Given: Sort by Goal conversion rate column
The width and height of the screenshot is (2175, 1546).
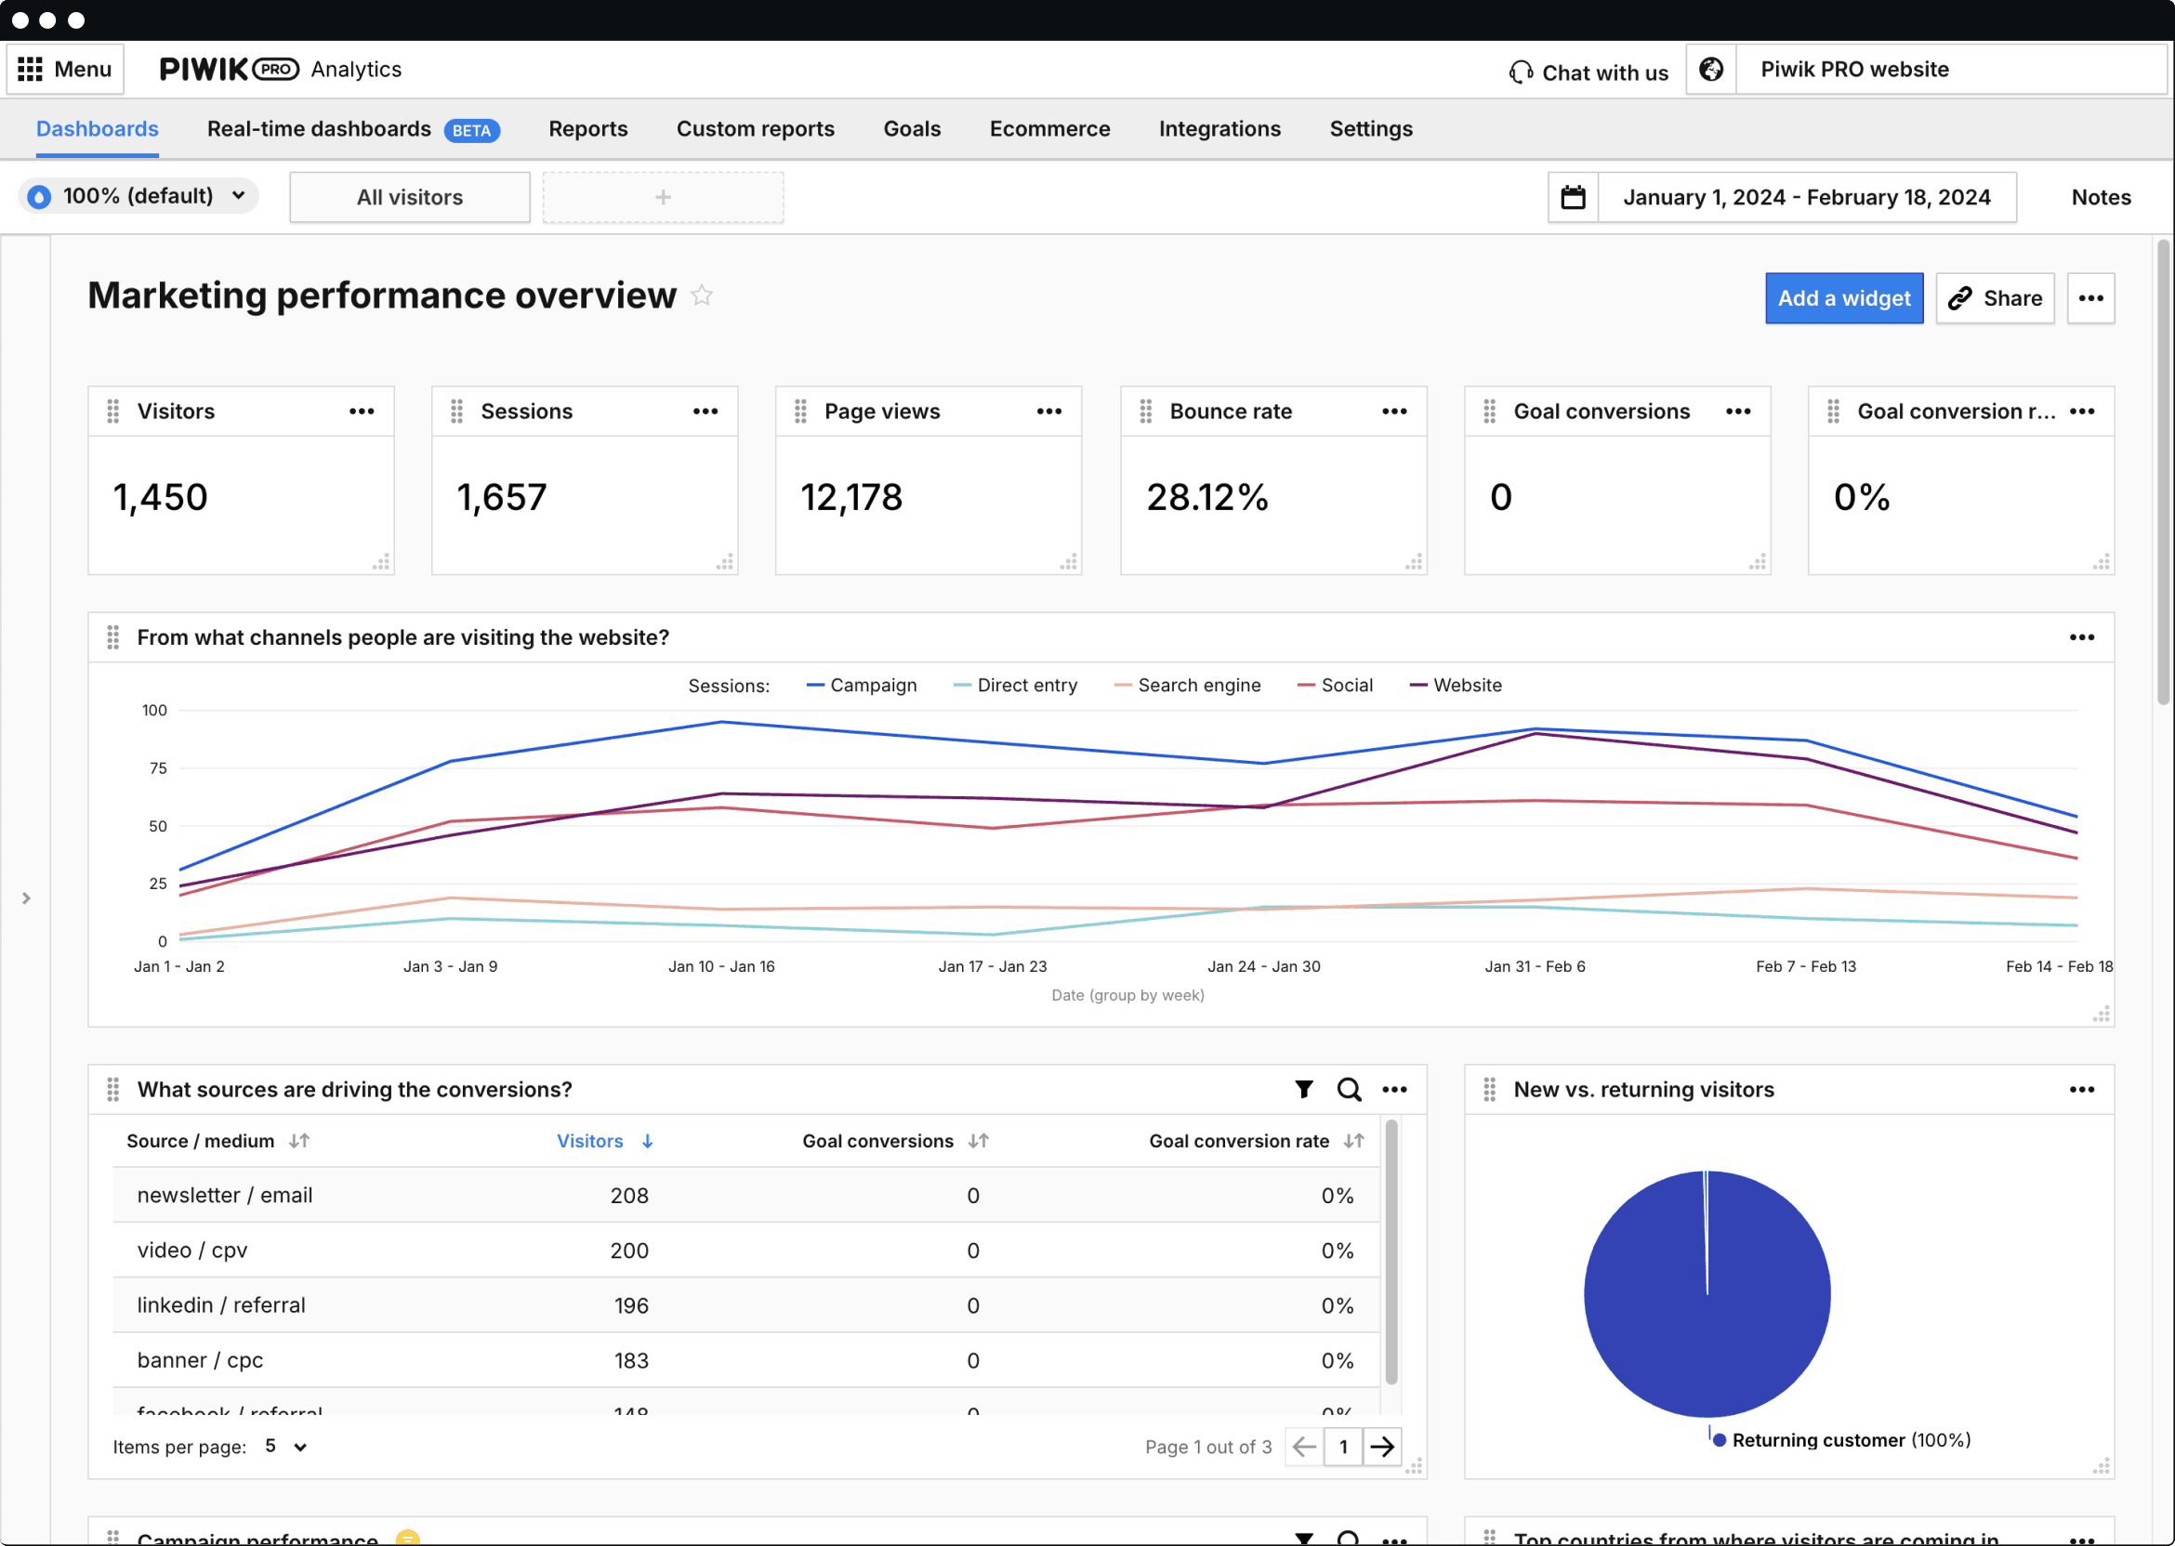Looking at the screenshot, I should click(x=1256, y=1141).
